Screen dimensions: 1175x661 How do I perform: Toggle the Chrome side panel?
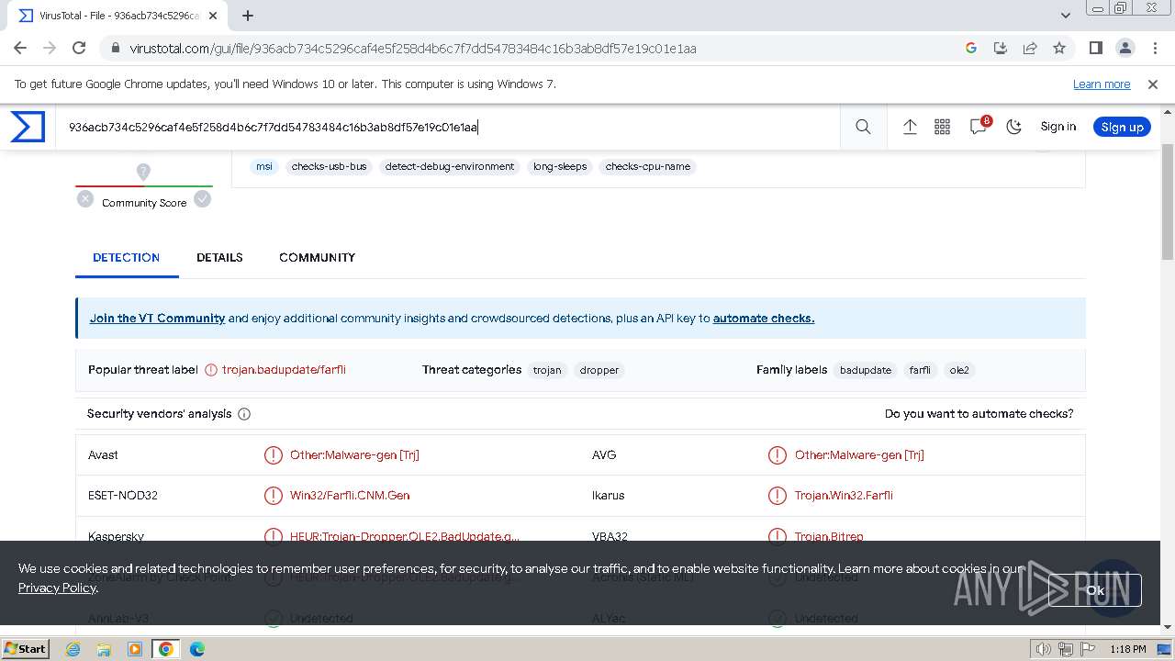[1095, 48]
